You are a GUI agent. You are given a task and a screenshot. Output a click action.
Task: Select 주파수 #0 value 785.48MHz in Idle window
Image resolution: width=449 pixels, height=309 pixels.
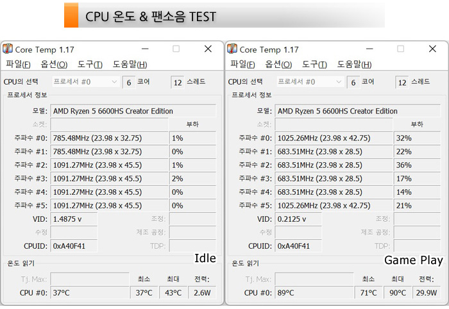coord(110,138)
